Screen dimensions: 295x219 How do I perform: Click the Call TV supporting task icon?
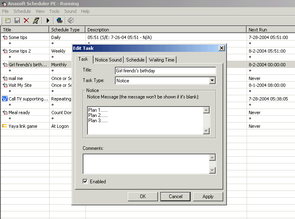pos(5,99)
